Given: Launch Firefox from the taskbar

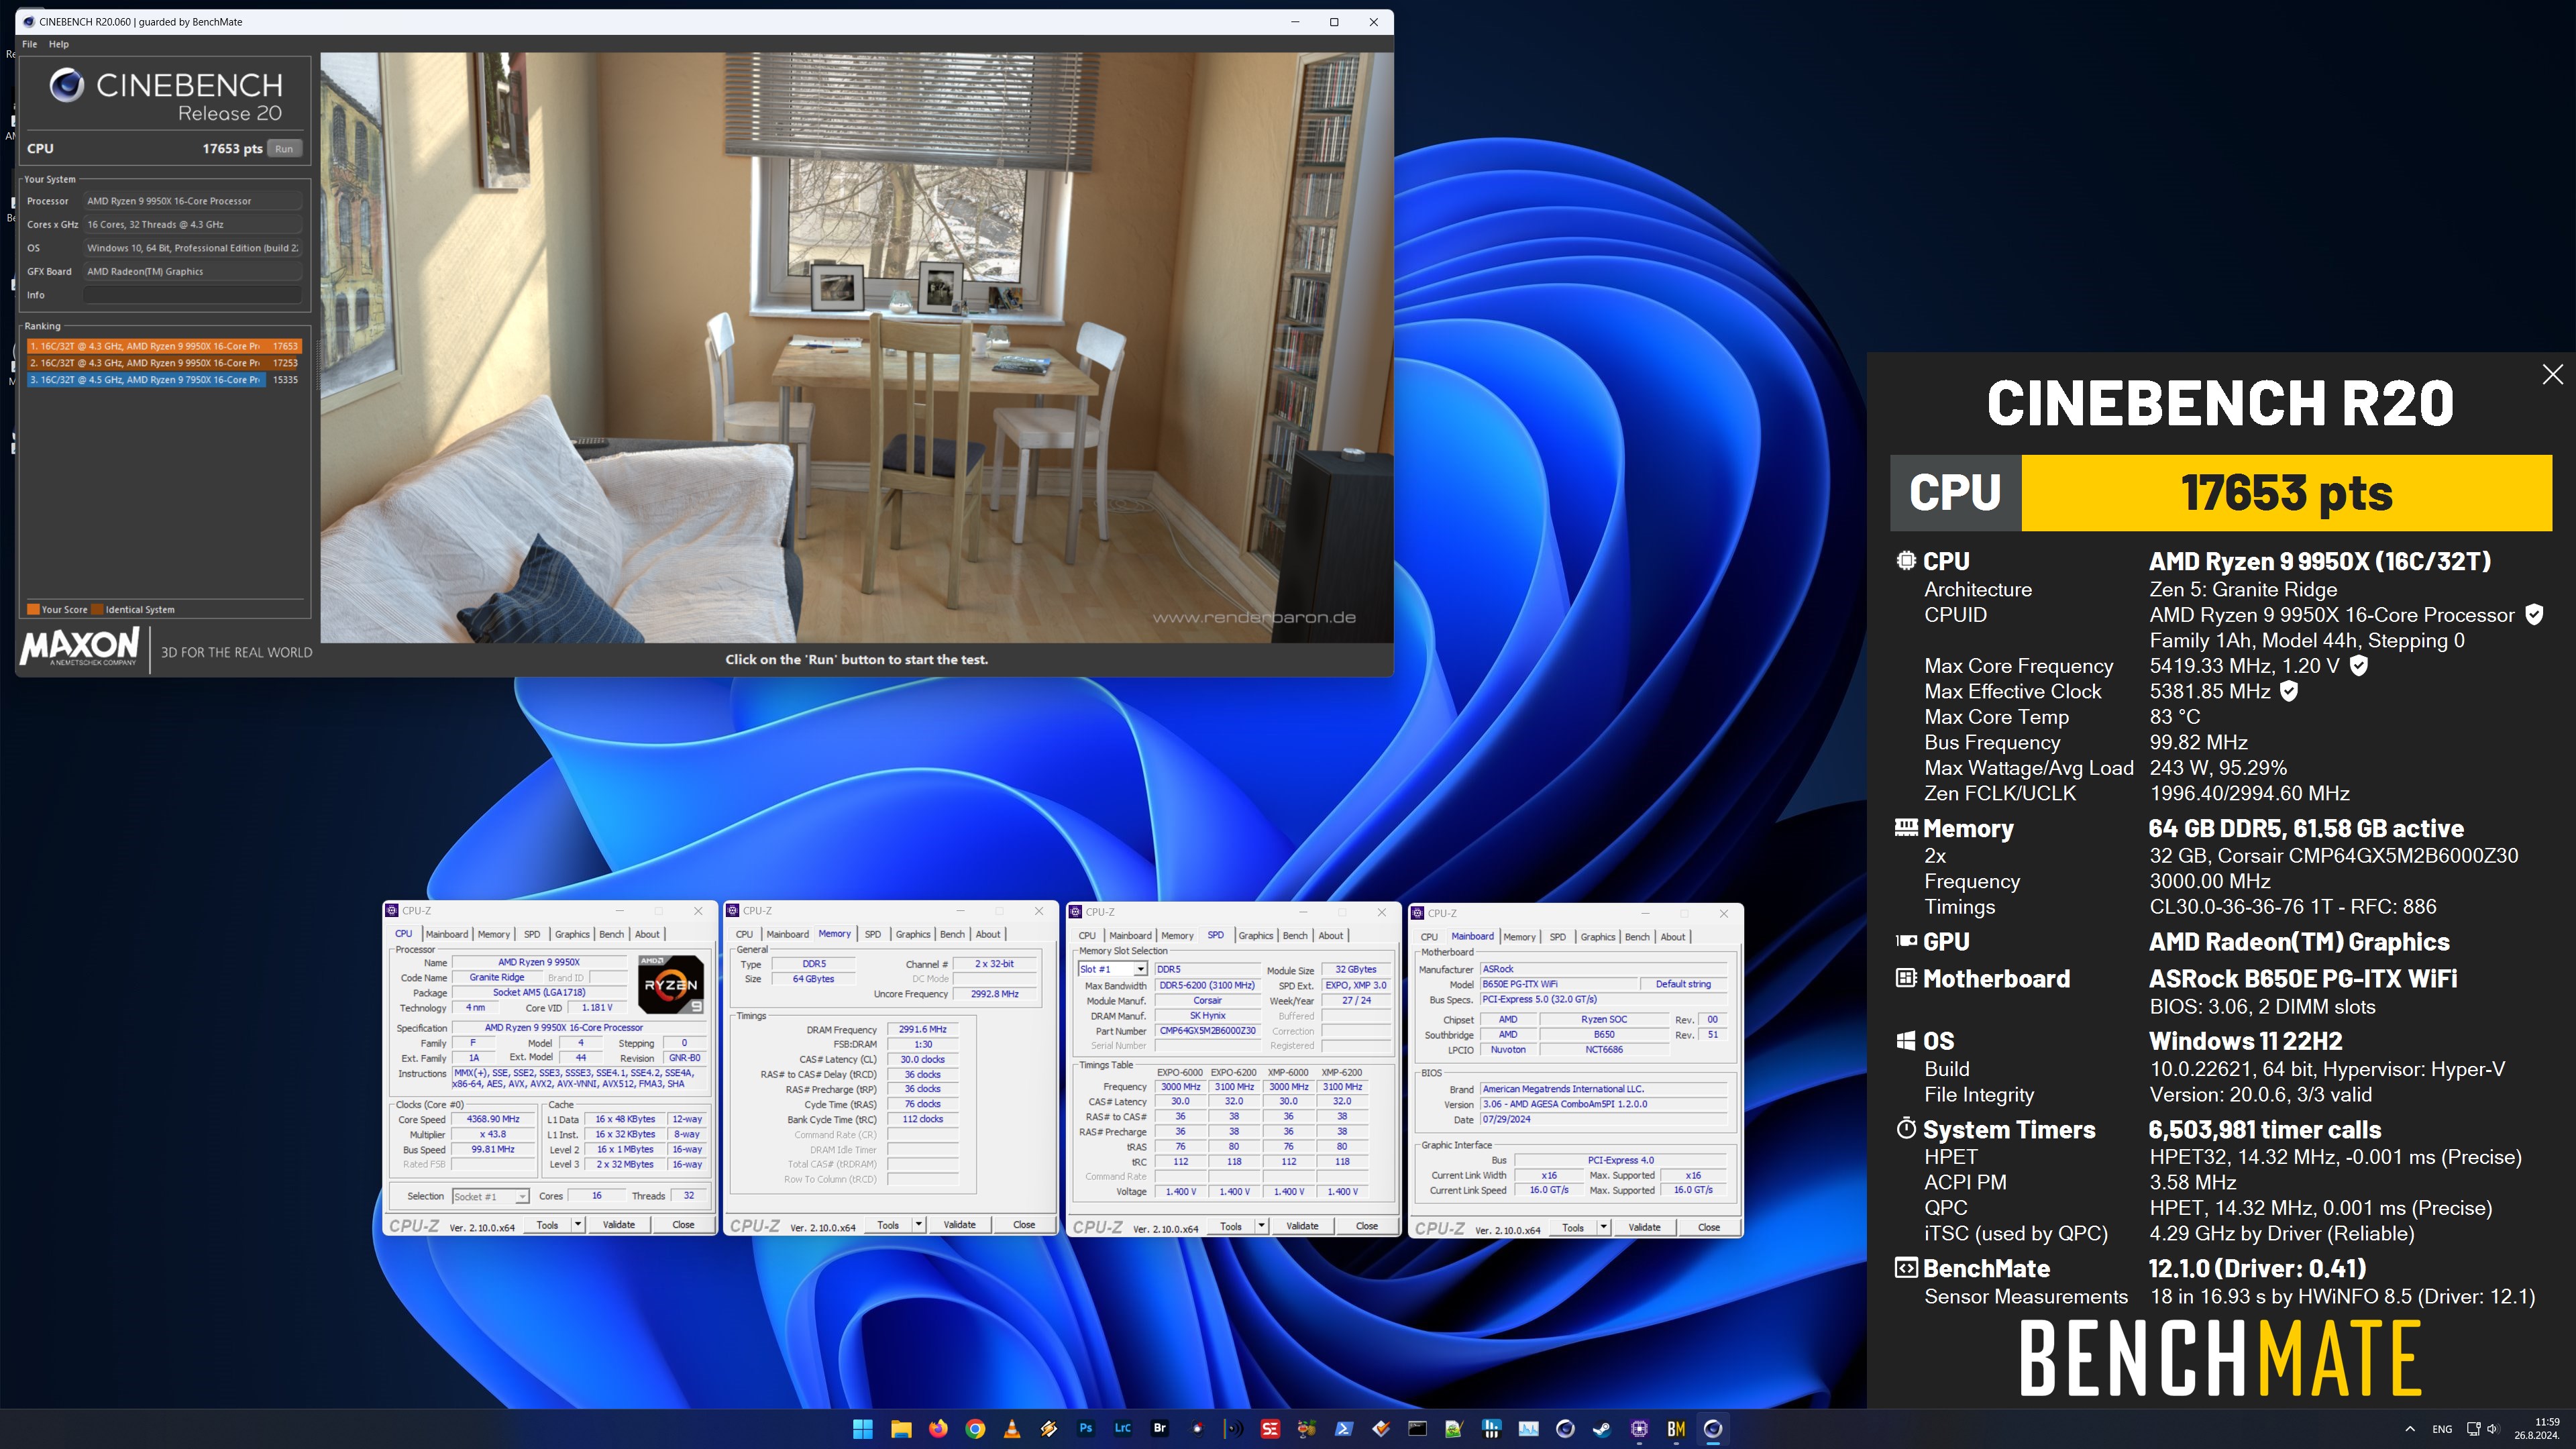Looking at the screenshot, I should [x=937, y=1428].
